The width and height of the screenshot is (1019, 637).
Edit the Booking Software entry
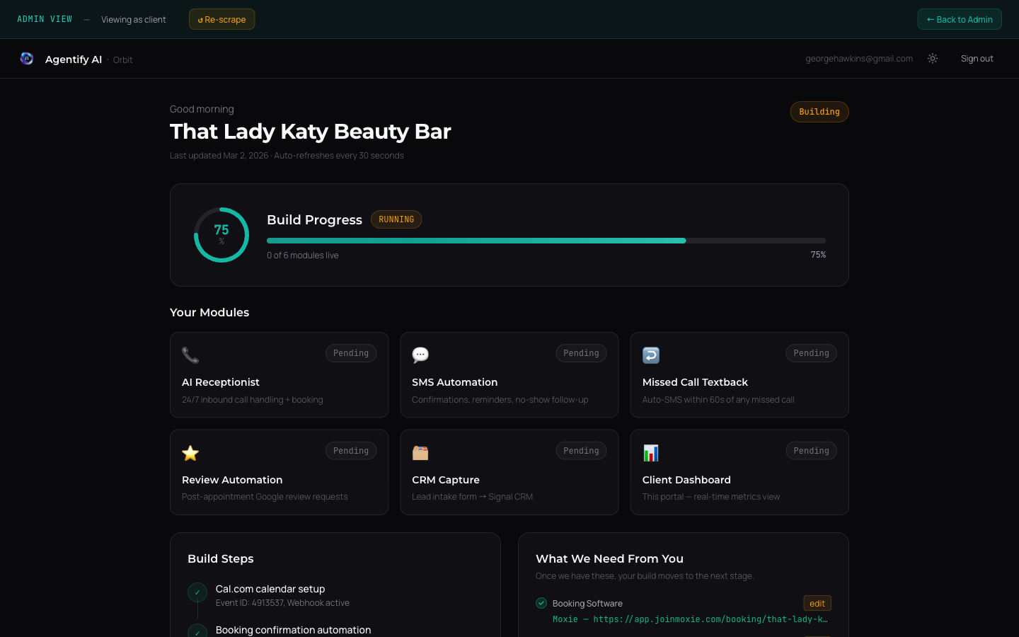pyautogui.click(x=817, y=603)
